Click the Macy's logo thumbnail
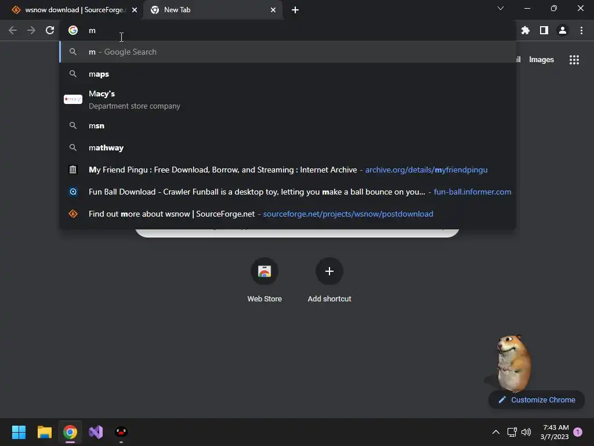The height and width of the screenshot is (446, 594). pos(73,99)
